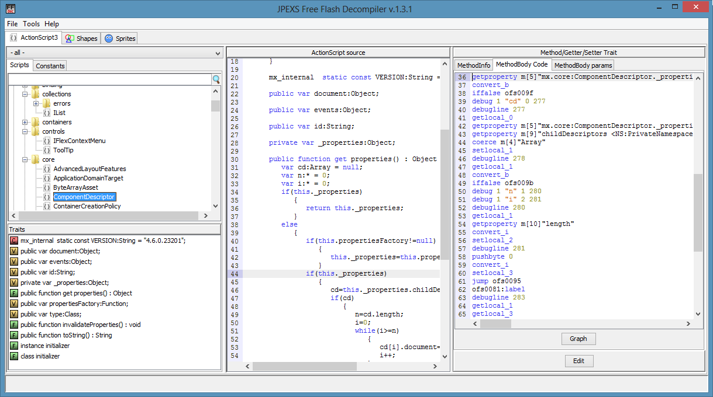This screenshot has height=397, width=713.
Task: Select the ContainerCreationPolicy script
Action: 87,206
